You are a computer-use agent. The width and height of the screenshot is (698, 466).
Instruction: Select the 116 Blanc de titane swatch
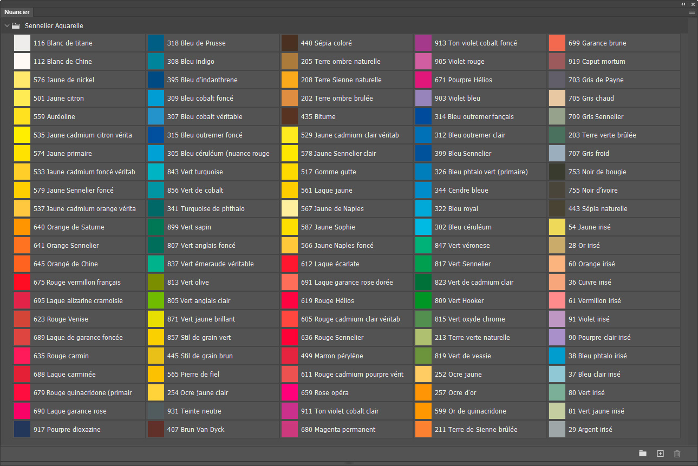(x=79, y=43)
